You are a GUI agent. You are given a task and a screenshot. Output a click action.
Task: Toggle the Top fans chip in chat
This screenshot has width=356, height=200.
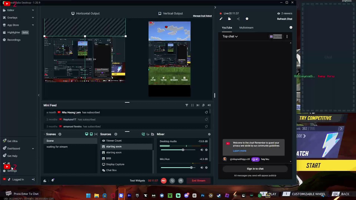click(276, 36)
